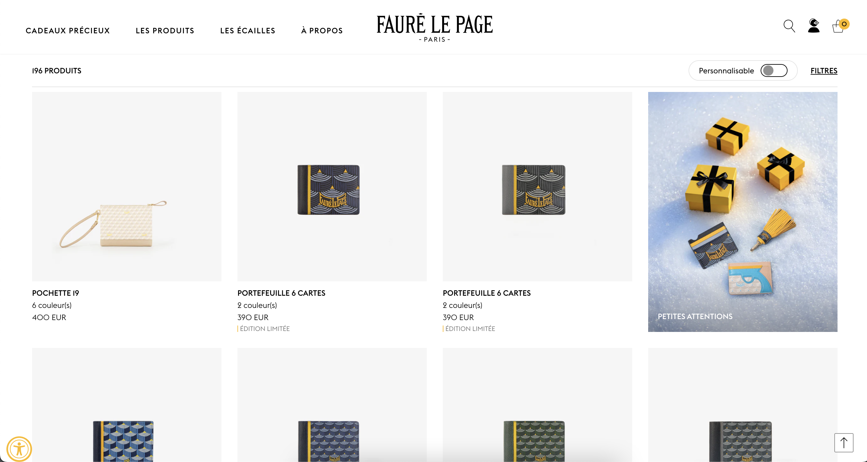The image size is (867, 462).
Task: Click the back-to-top arrow button
Action: click(843, 442)
